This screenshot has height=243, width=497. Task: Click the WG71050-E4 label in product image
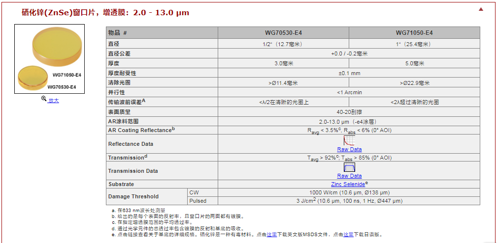coord(67,75)
